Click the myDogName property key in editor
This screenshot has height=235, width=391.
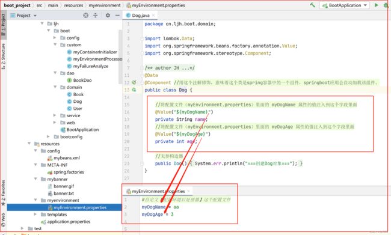pos(153,207)
